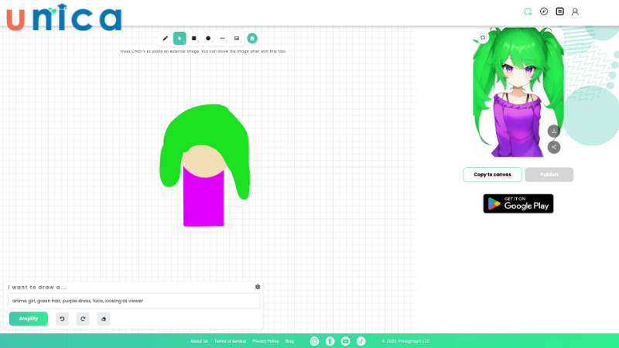Redo the last drawing stroke
The height and width of the screenshot is (348, 619).
pyautogui.click(x=83, y=319)
